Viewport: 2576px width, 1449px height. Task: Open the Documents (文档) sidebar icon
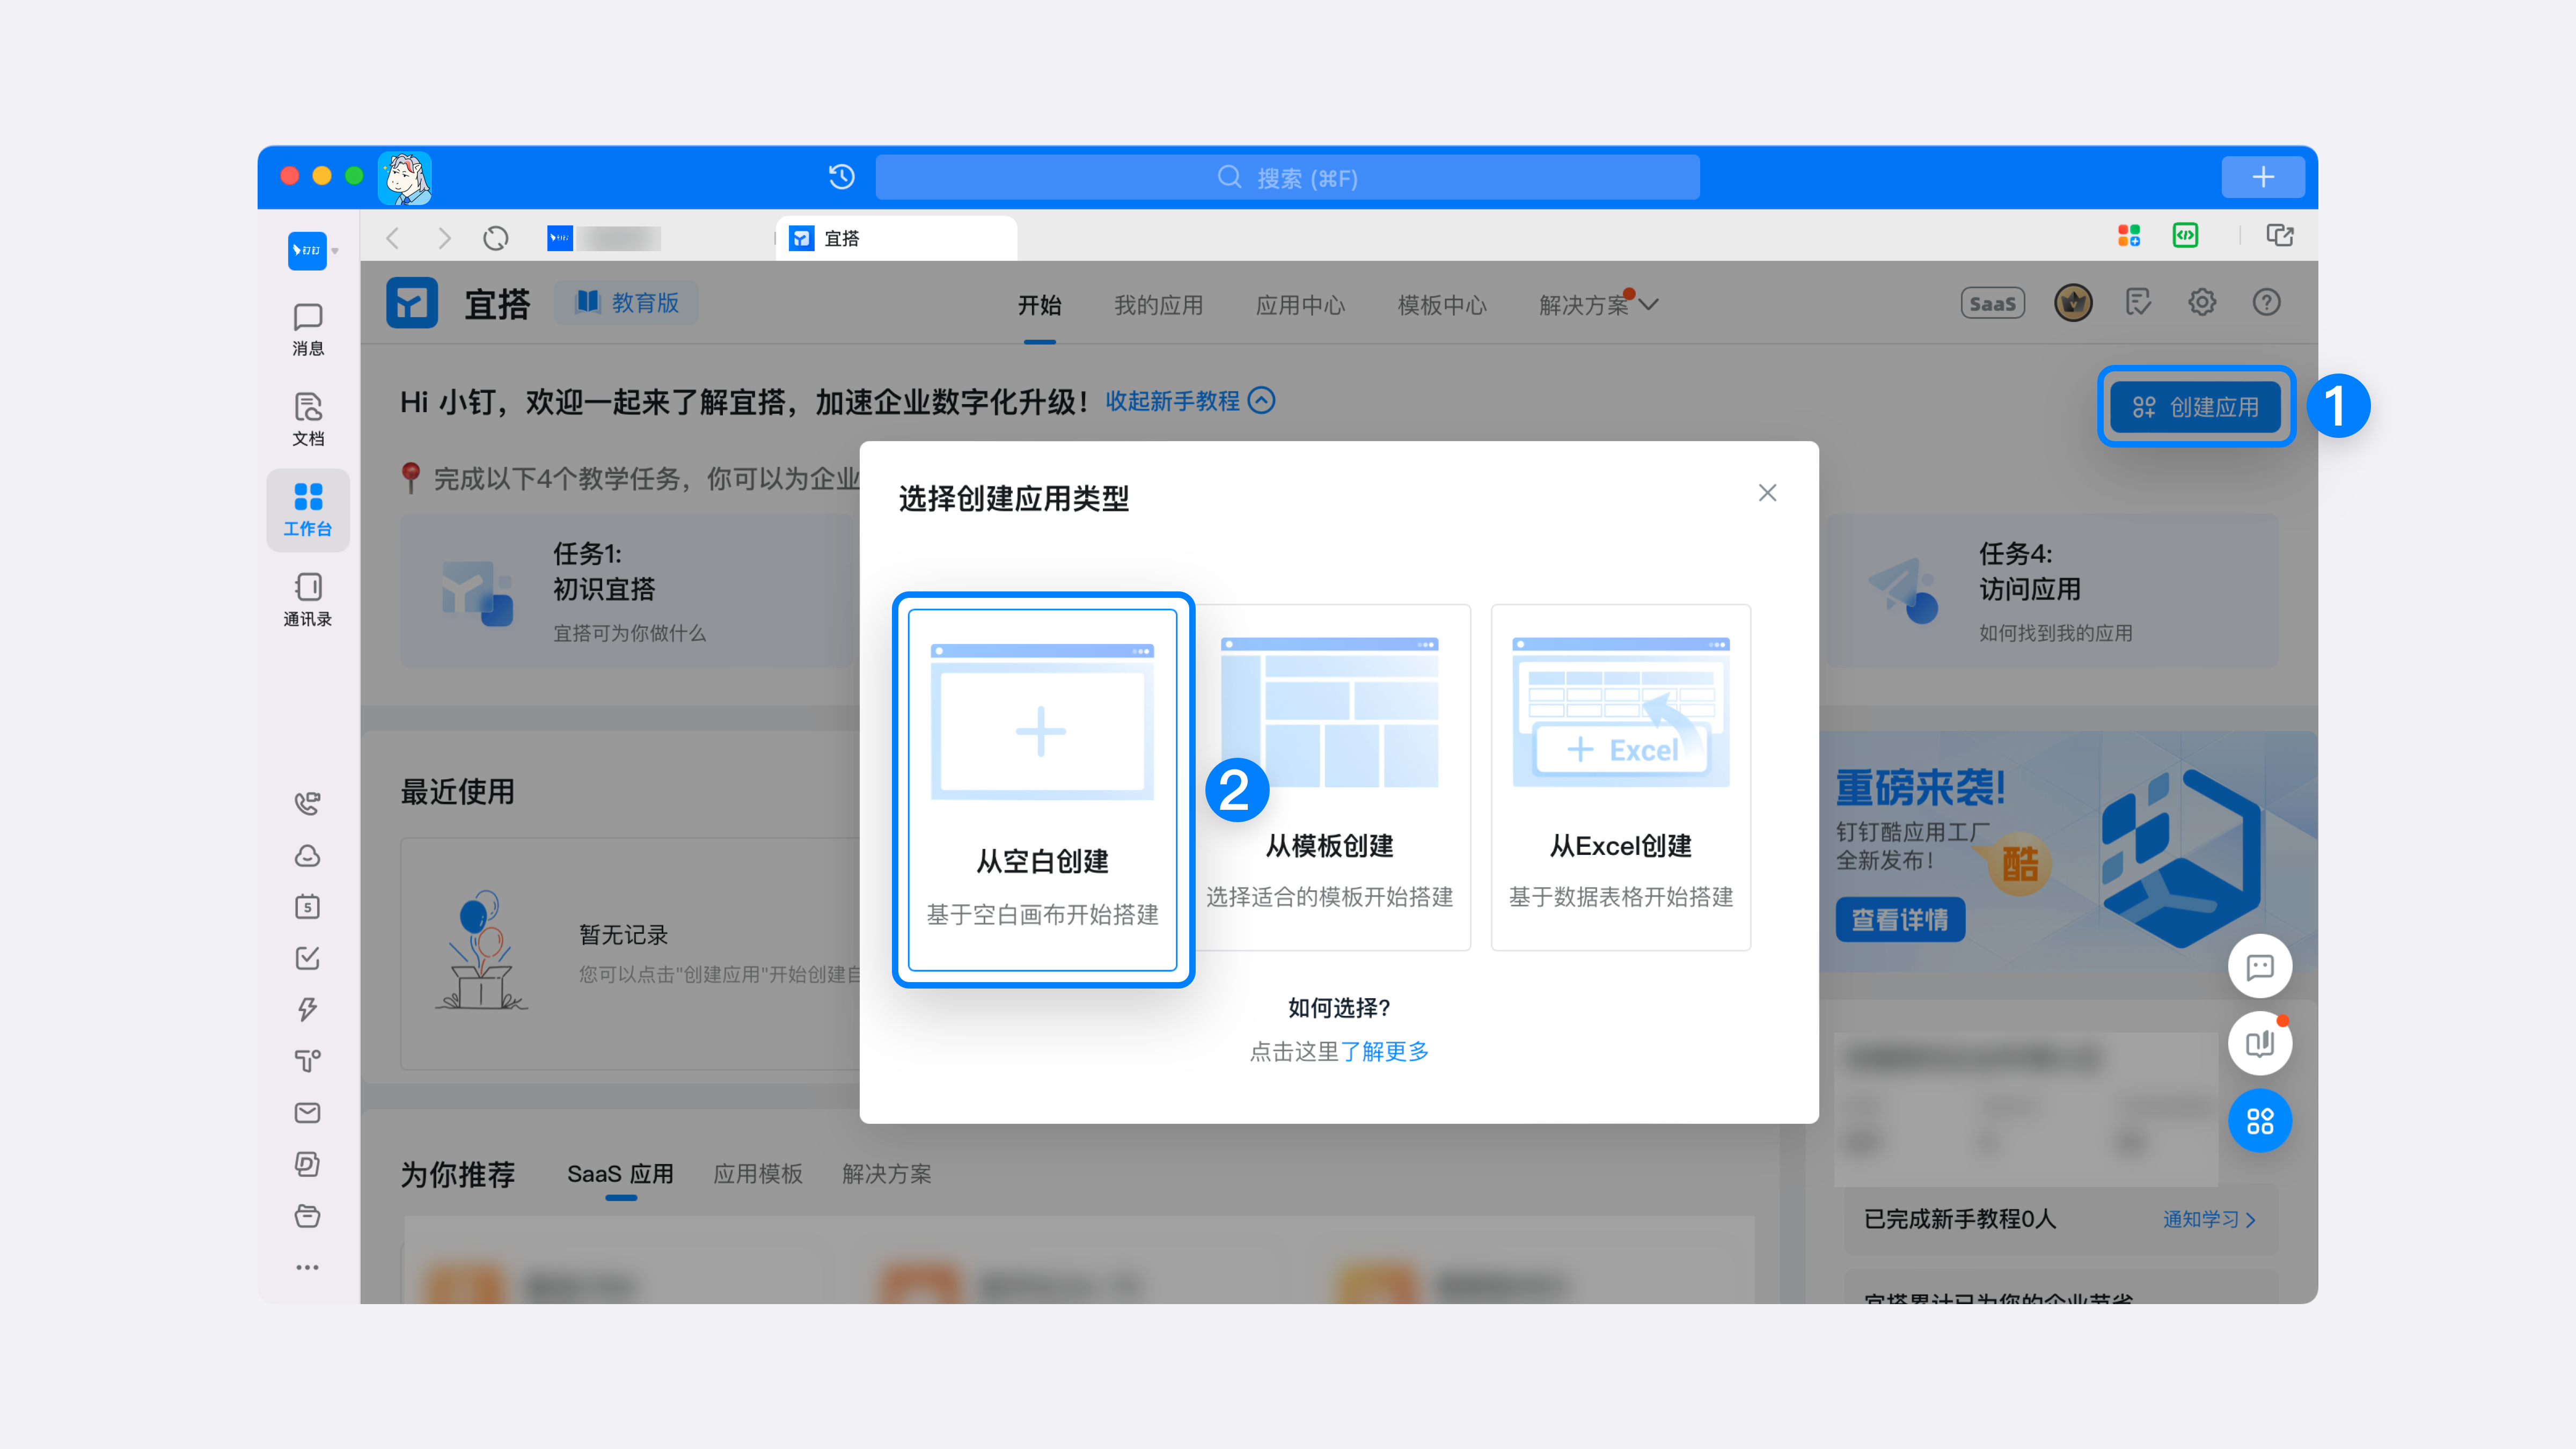(308, 419)
